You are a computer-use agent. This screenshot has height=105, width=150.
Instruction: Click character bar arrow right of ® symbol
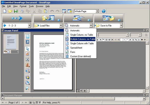pos(112,40)
